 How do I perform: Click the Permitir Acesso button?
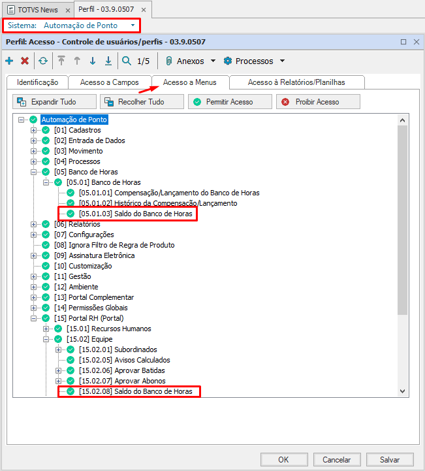tap(230, 102)
